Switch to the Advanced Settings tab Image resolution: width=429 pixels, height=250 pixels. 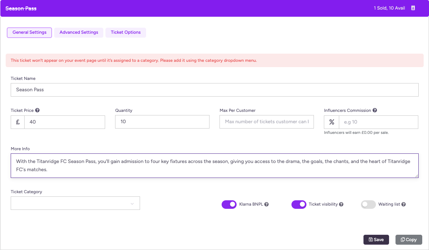point(79,32)
